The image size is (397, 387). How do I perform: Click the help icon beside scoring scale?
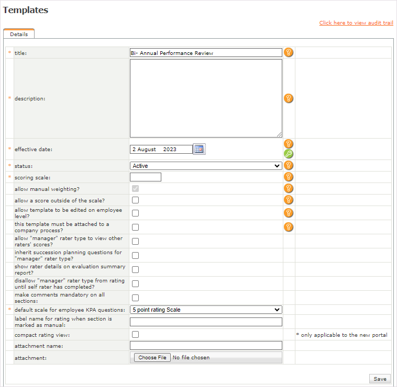click(x=289, y=177)
